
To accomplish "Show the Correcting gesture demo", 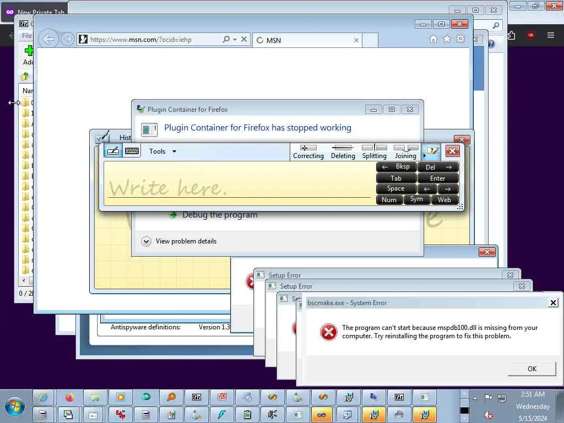I will tap(308, 152).
